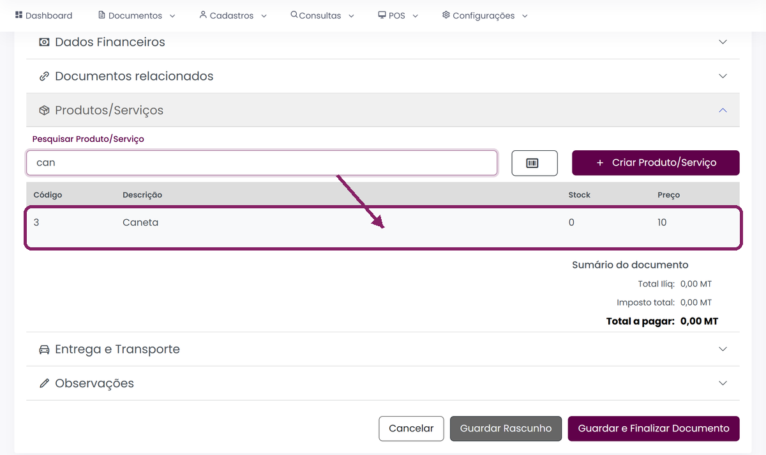Viewport: 766px width, 455px height.
Task: Click the Total Ilíq value 0,00 MT
Action: [x=696, y=284]
